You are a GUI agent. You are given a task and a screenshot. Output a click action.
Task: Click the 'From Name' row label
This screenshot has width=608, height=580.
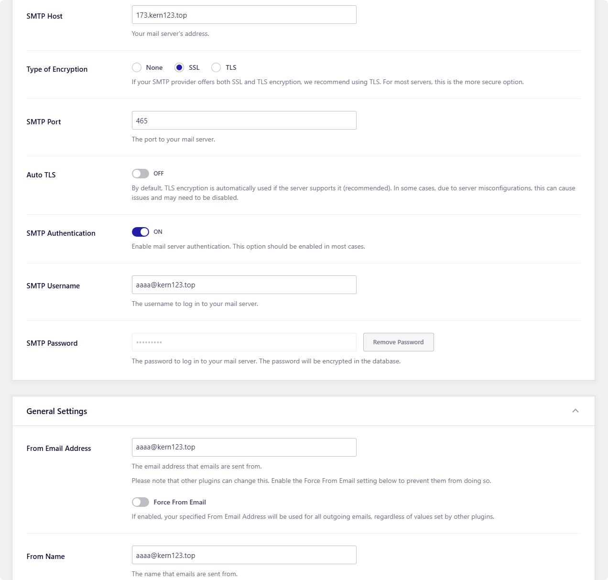[x=45, y=557]
